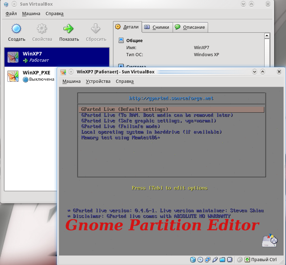This screenshot has width=286, height=265.
Task: Minimize the Sun VirtualBox manager window
Action: tap(243, 4)
